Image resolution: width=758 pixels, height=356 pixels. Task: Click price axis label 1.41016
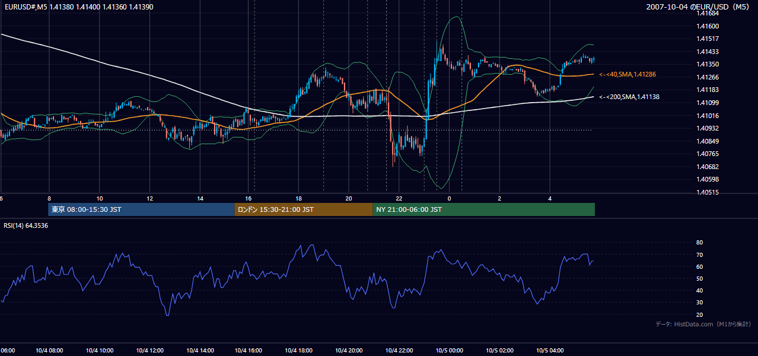pyautogui.click(x=708, y=116)
